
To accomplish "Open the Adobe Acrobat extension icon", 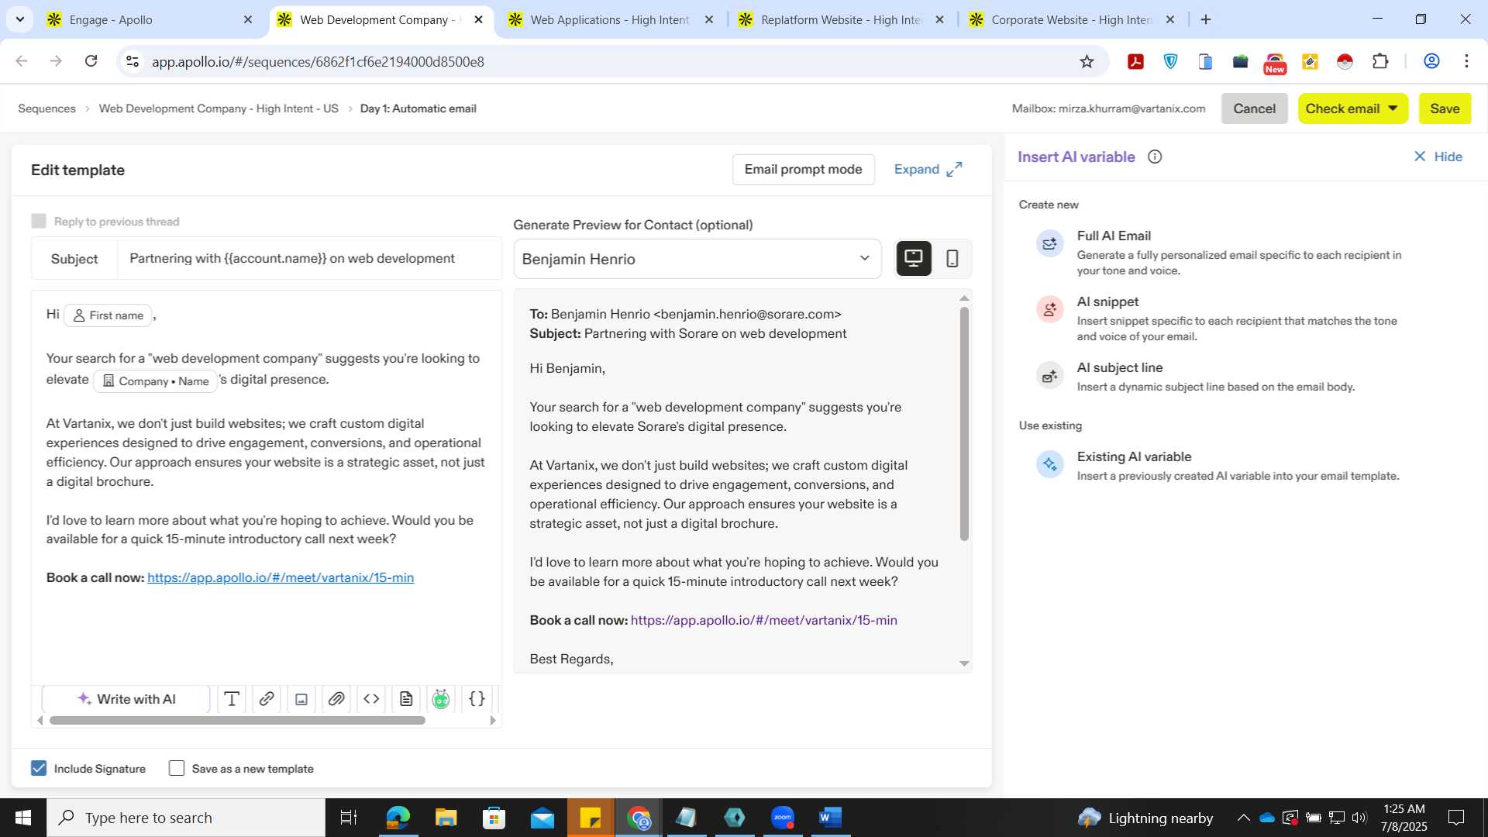I will tap(1136, 62).
